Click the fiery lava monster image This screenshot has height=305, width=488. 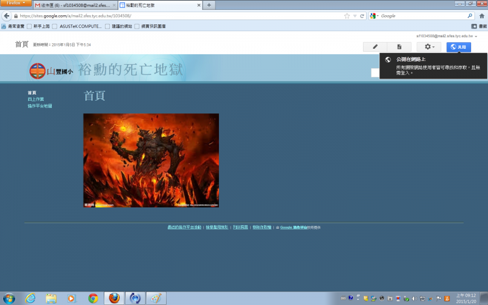coord(151,160)
